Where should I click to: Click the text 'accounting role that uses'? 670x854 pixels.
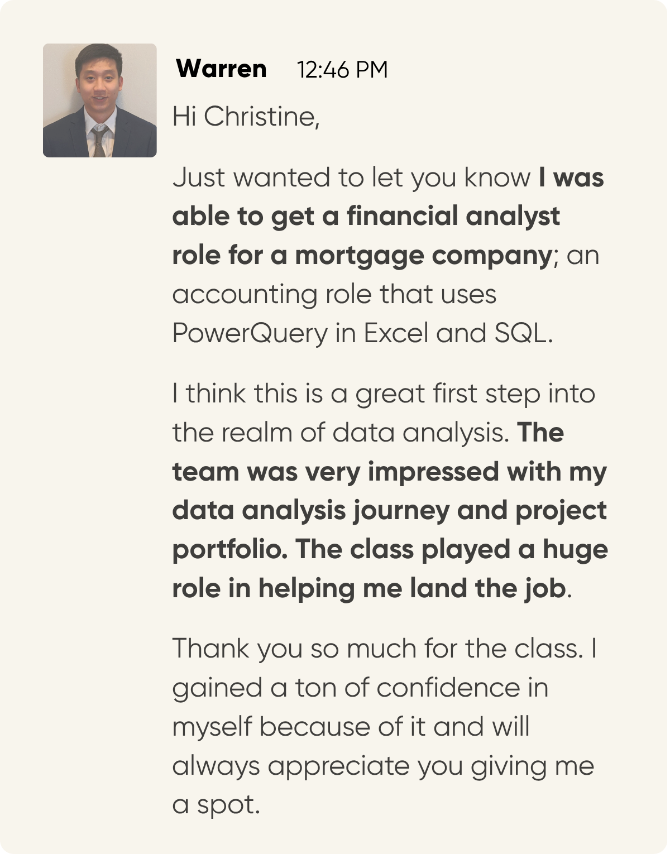tap(334, 295)
